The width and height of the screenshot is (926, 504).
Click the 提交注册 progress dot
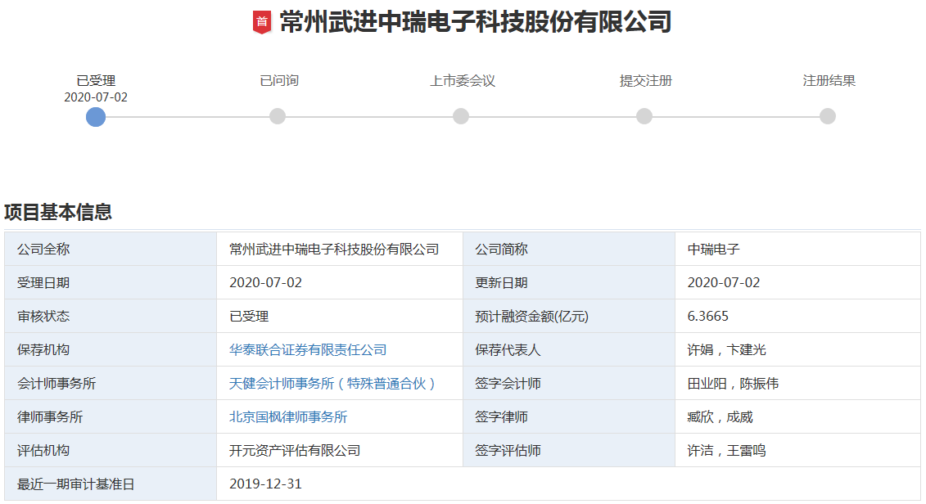coord(644,117)
